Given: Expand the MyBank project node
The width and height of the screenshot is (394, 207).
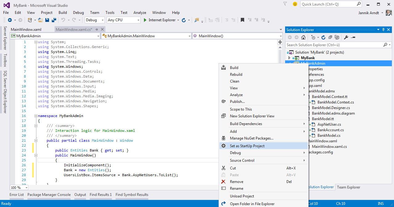Looking at the screenshot, I should coord(289,58).
